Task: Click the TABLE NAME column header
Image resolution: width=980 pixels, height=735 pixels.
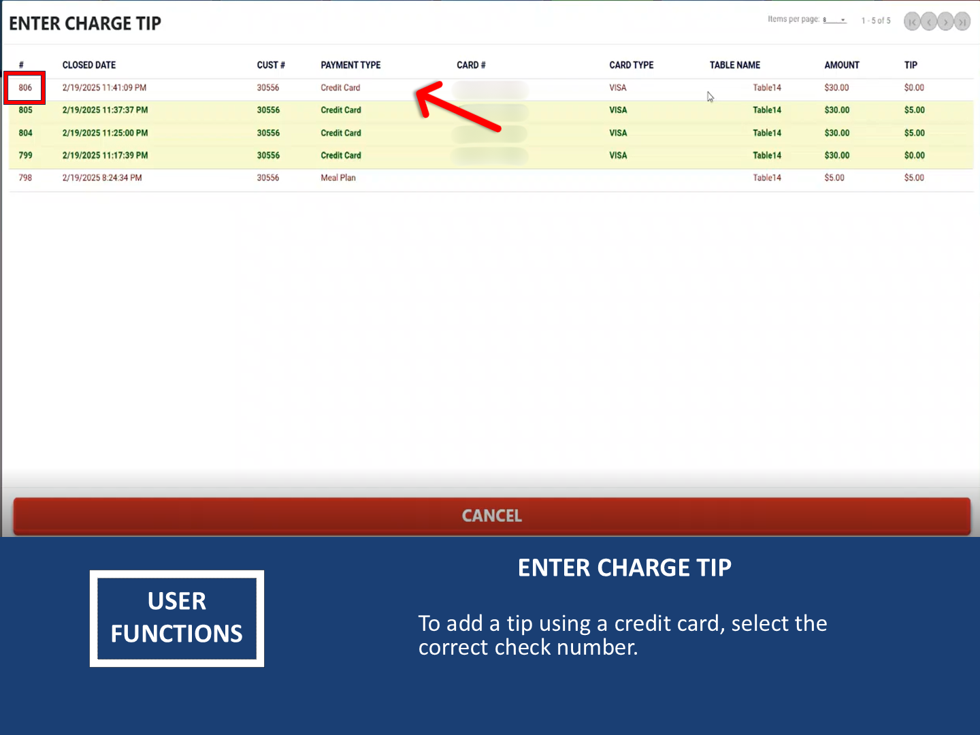Action: tap(735, 65)
